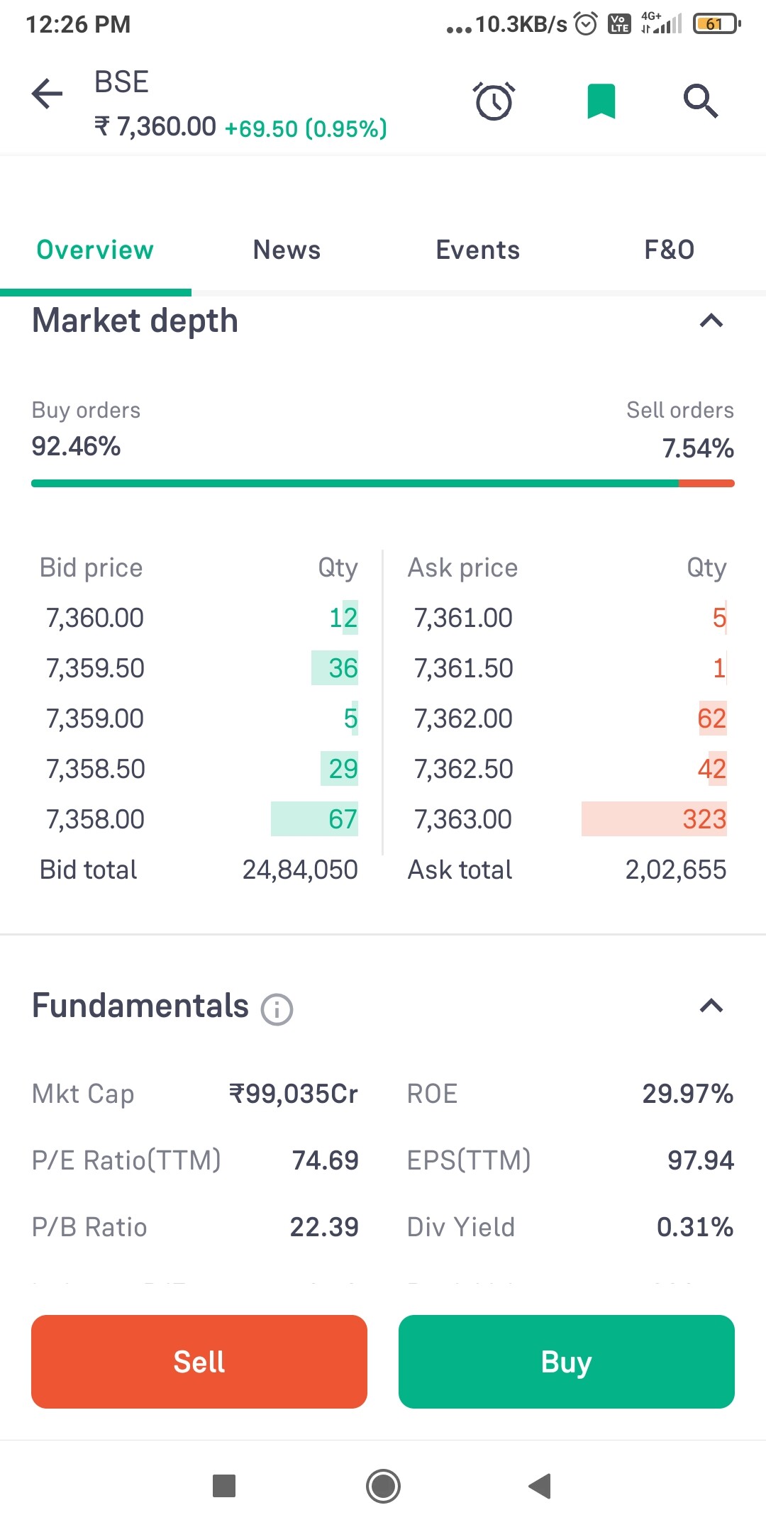Screen dimensions: 766x1532
Task: Collapse the Market depth section
Action: pos(711,321)
